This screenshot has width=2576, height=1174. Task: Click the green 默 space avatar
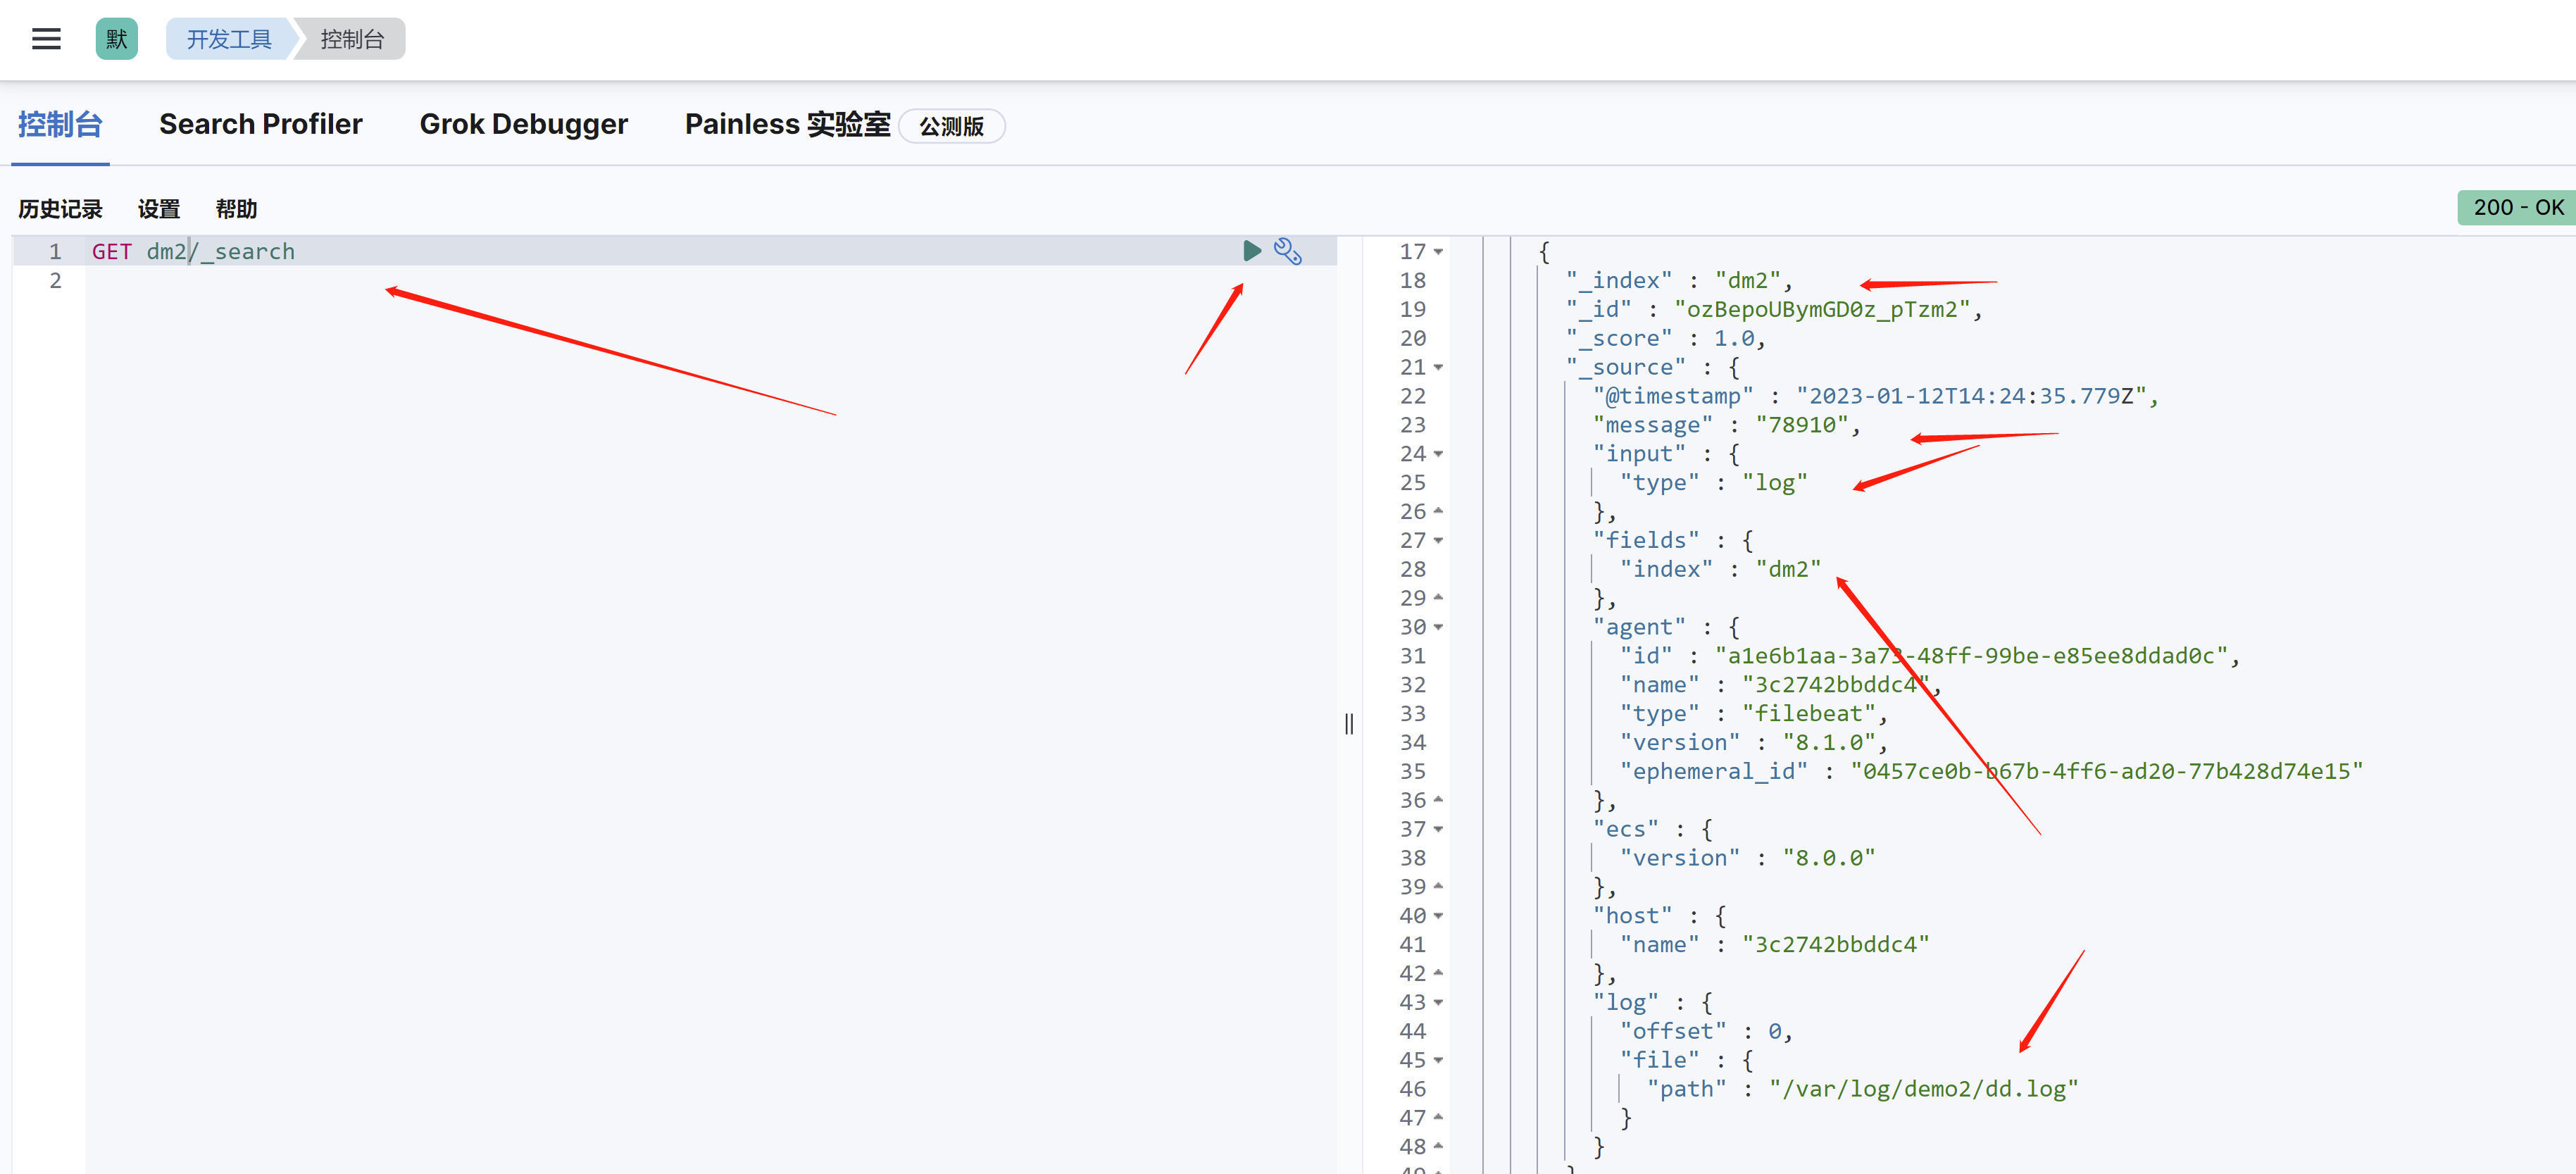116,39
